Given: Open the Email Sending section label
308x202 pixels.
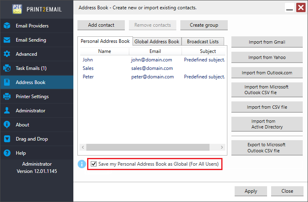Looking at the screenshot, I should pyautogui.click(x=31, y=40).
